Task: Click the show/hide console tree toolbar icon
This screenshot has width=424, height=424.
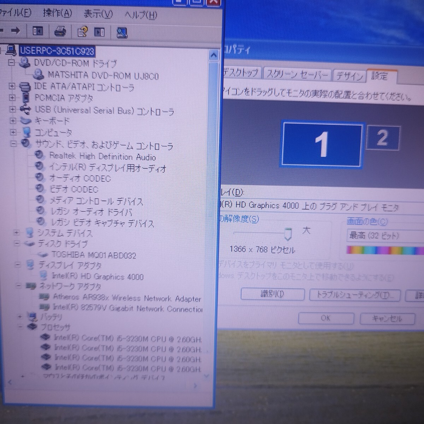Action: [x=37, y=31]
